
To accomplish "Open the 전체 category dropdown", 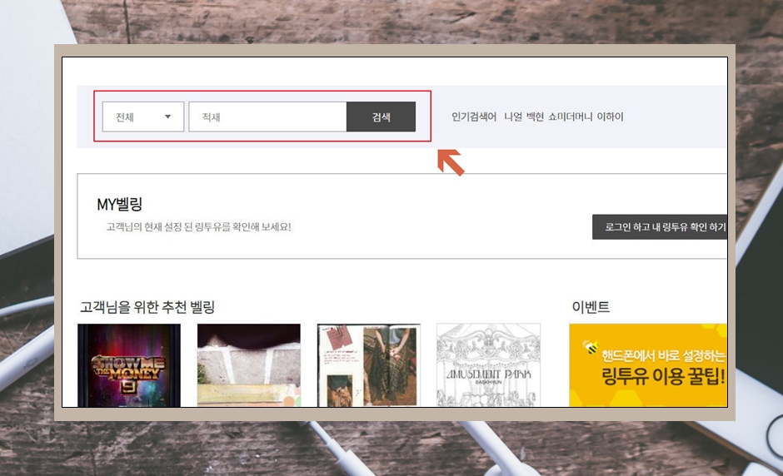I will [142, 117].
